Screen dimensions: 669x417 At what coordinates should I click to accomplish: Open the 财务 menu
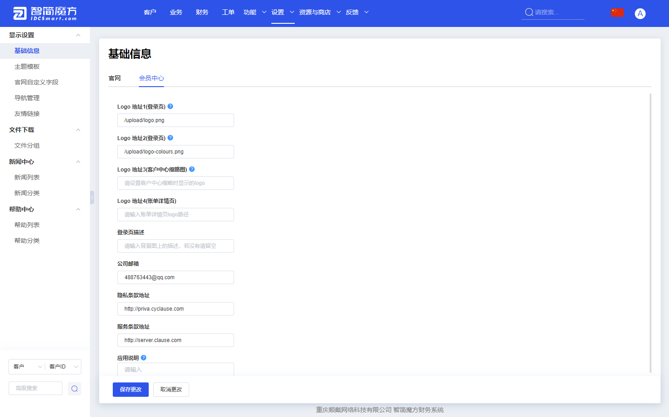click(x=202, y=12)
